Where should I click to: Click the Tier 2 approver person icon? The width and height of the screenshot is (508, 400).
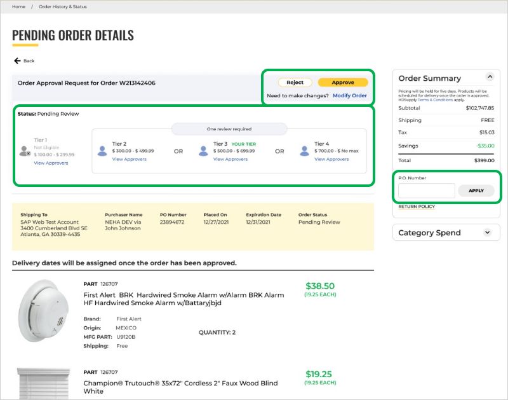pos(102,151)
